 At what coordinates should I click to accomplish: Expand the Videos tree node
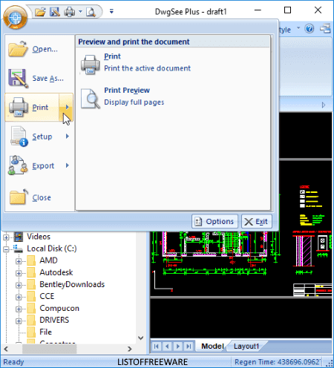(6, 237)
